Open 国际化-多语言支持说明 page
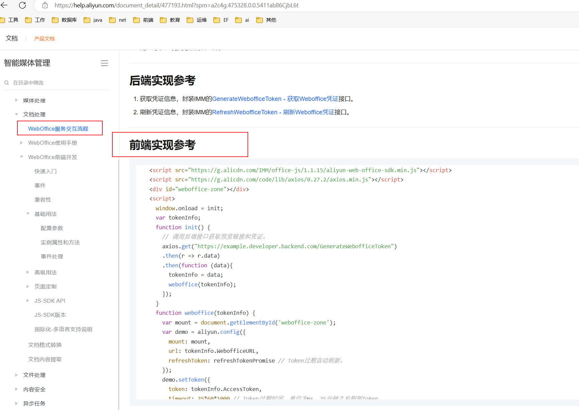The width and height of the screenshot is (579, 410). coord(63,329)
